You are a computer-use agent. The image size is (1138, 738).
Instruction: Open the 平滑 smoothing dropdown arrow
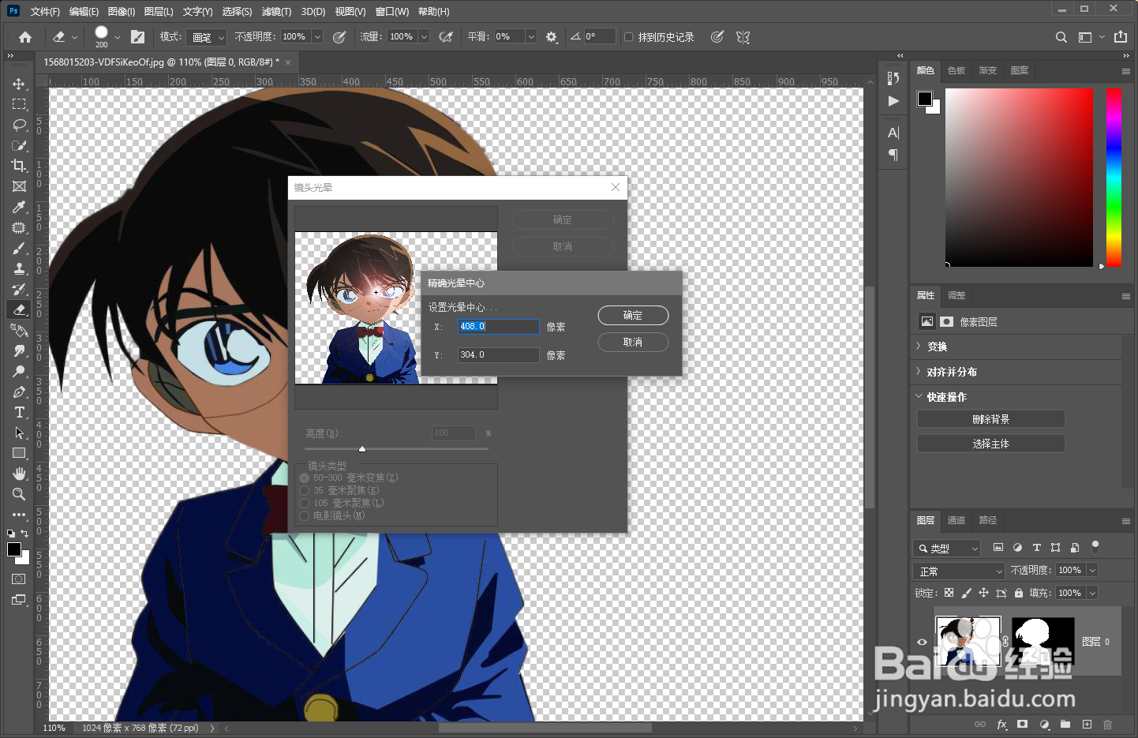coord(531,37)
